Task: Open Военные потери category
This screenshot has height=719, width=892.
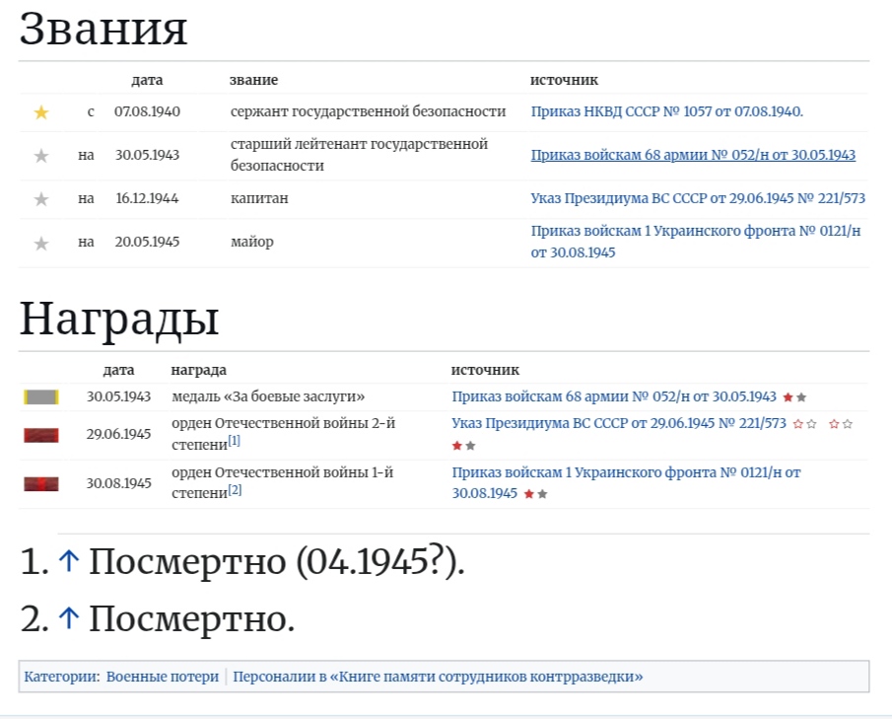Action: 163,677
